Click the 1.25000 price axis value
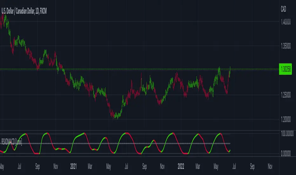Screen dimensions: 296x175 pos(286,95)
